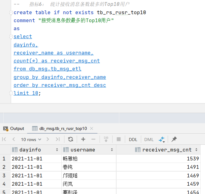
Task: Click the comment string 接受消息条数最多的Top10用户
Action: (76, 21)
